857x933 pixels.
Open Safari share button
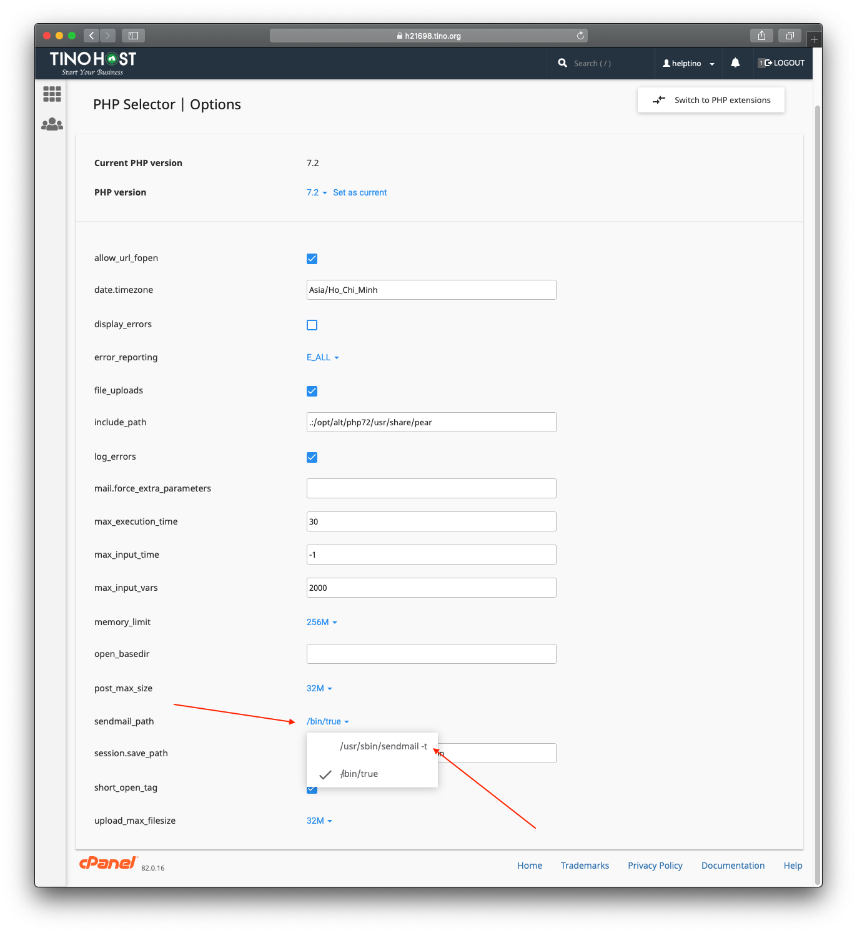(761, 36)
